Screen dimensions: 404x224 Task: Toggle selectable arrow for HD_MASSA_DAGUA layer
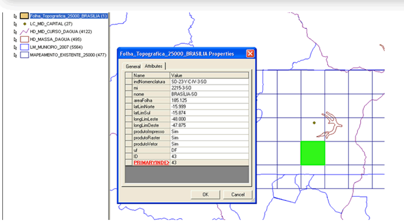pos(15,40)
